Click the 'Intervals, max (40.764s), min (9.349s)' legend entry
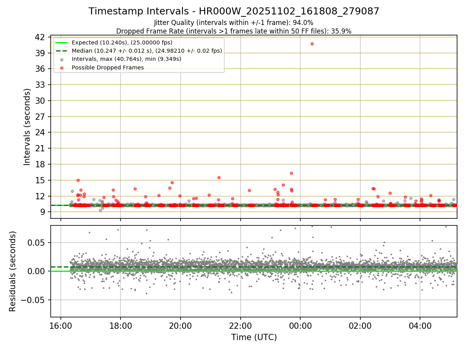Screen dimensions: 468x351 (126, 59)
